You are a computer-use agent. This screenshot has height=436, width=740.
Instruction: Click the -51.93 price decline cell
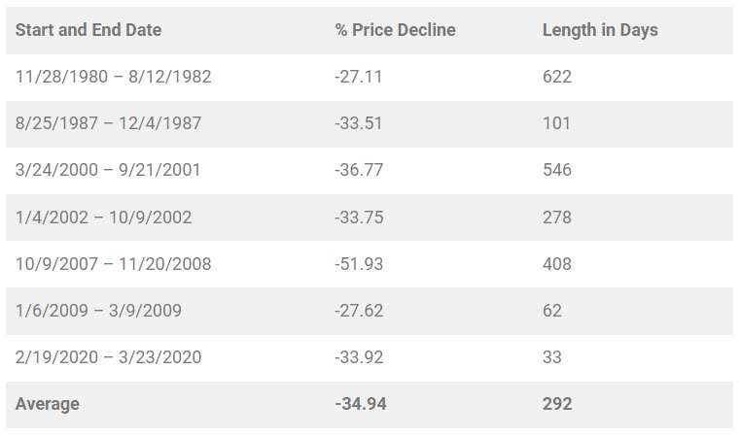[x=358, y=263]
